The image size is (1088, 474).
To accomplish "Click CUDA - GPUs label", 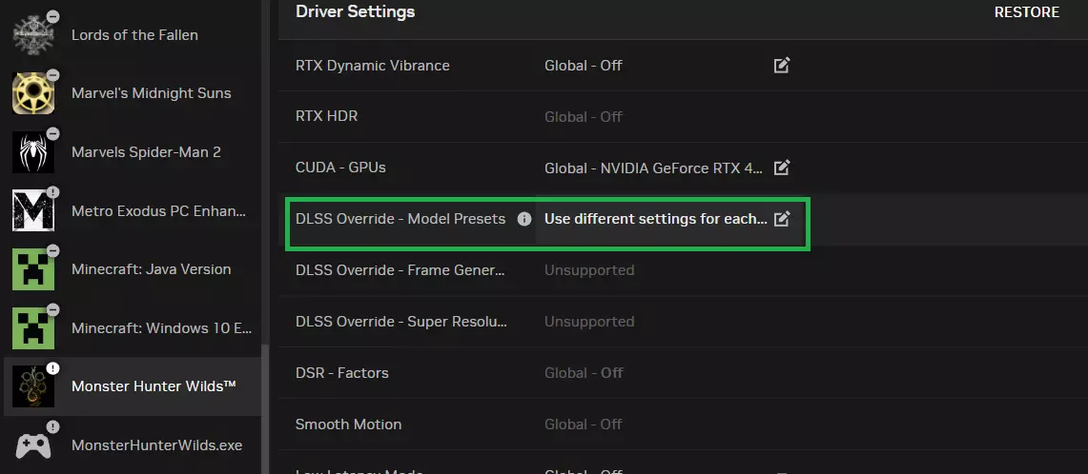I will tap(340, 168).
